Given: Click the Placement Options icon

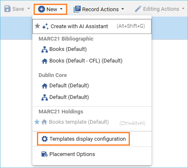Looking at the screenshot, I should (44, 154).
